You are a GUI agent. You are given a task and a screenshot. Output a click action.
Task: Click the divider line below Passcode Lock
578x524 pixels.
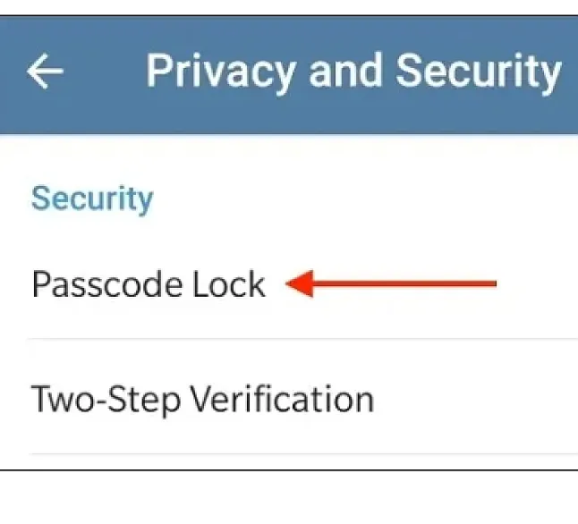pos(303,338)
